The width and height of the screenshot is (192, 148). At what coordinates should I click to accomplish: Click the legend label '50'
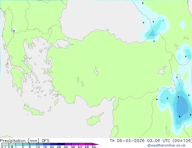[x=94, y=147]
